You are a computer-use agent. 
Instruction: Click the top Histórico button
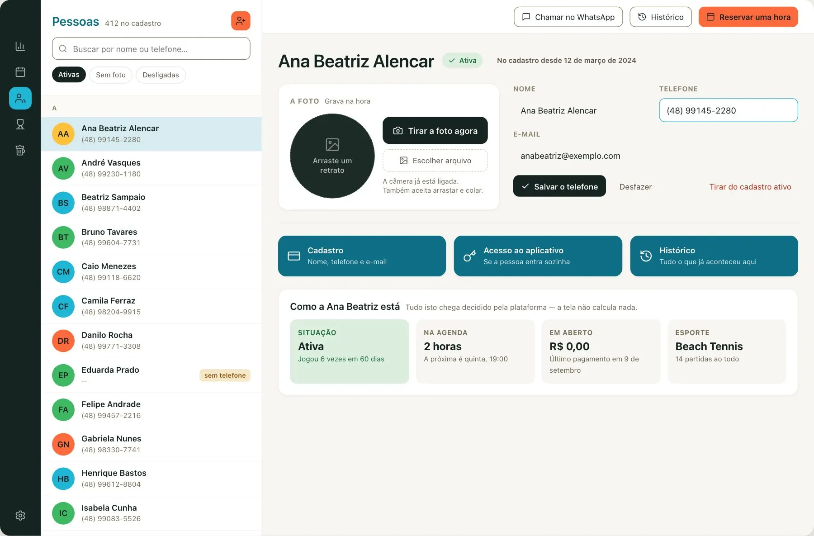pyautogui.click(x=661, y=17)
